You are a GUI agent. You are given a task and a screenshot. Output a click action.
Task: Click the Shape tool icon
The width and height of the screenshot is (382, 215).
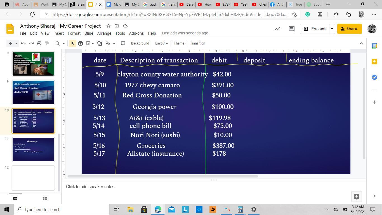coord(100,43)
